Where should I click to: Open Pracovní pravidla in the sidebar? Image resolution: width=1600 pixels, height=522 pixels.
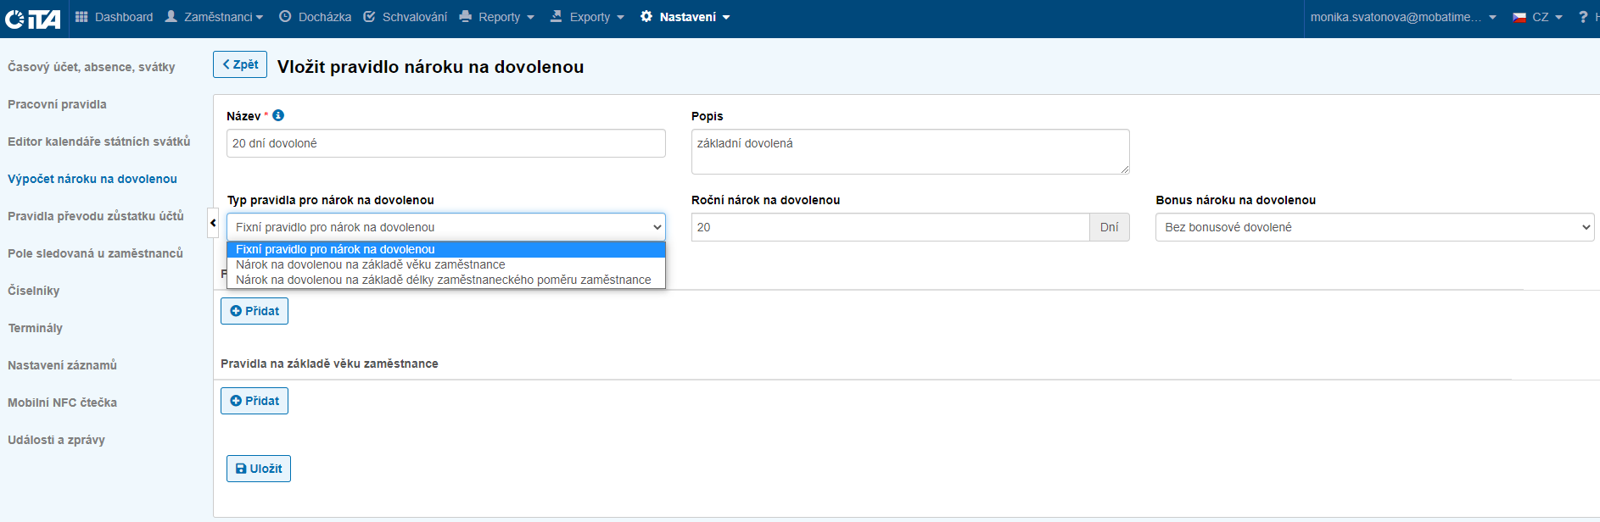(57, 104)
